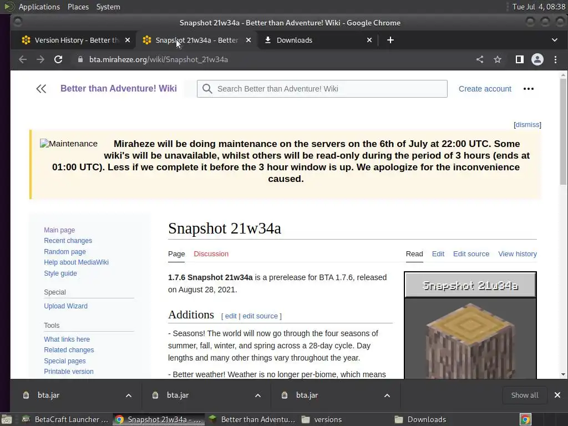This screenshot has height=426, width=568.
Task: Edit source of Additions section
Action: [260, 316]
